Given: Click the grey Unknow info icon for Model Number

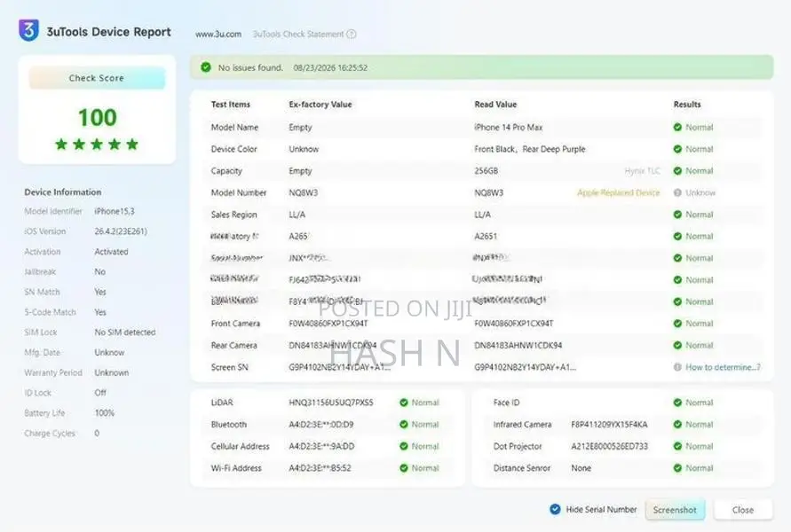Looking at the screenshot, I should [x=677, y=192].
